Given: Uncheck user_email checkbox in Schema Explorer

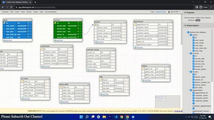Looking at the screenshot, I should coord(194,43).
